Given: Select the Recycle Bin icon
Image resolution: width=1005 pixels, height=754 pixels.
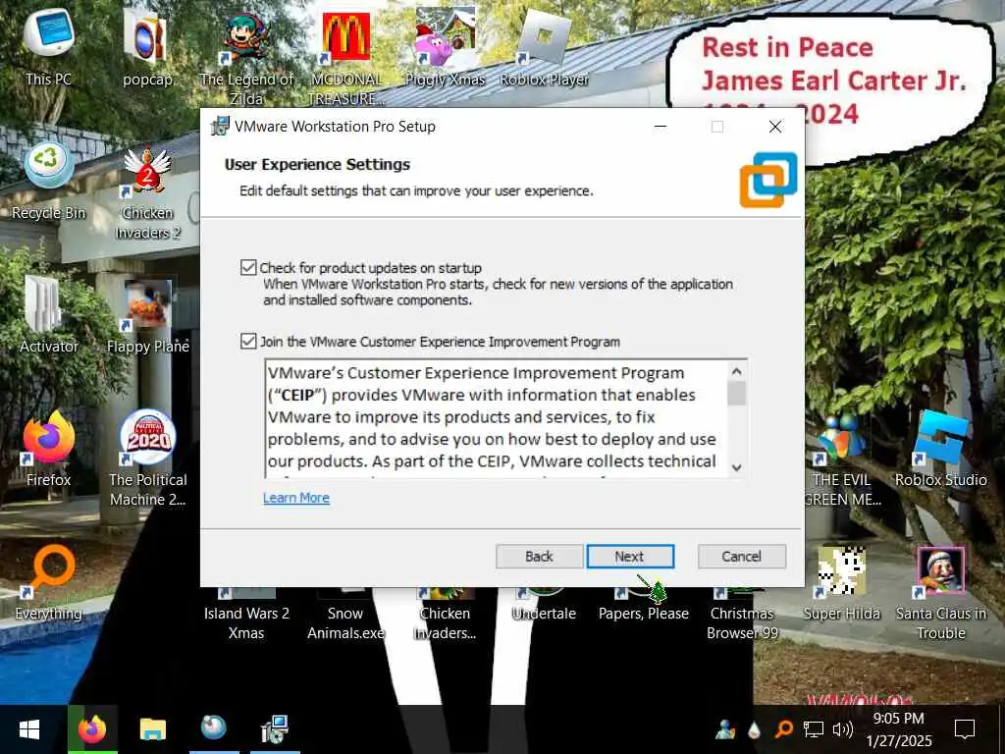Looking at the screenshot, I should (x=49, y=183).
